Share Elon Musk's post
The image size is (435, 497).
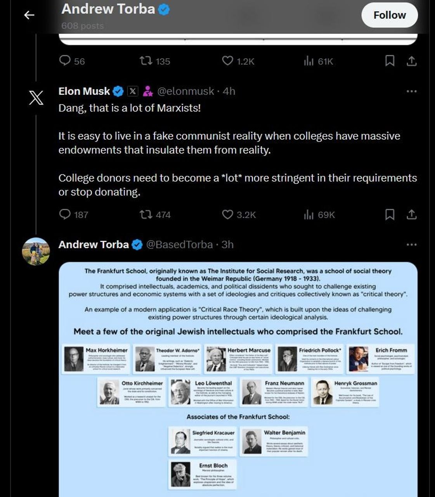click(411, 214)
